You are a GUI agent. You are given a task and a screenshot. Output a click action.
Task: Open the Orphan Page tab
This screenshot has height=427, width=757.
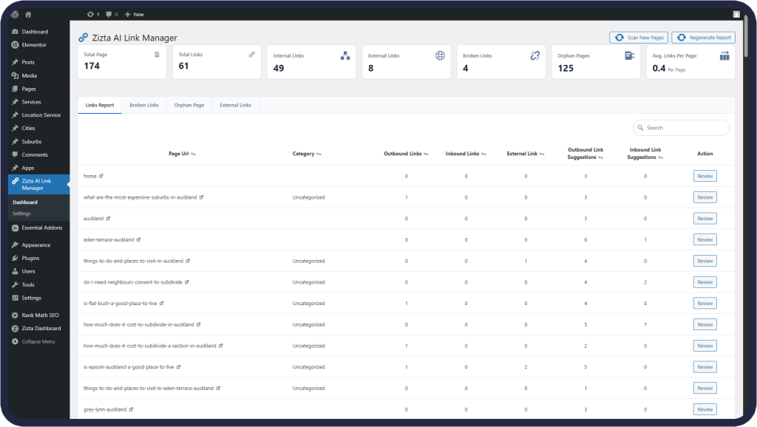pyautogui.click(x=189, y=105)
